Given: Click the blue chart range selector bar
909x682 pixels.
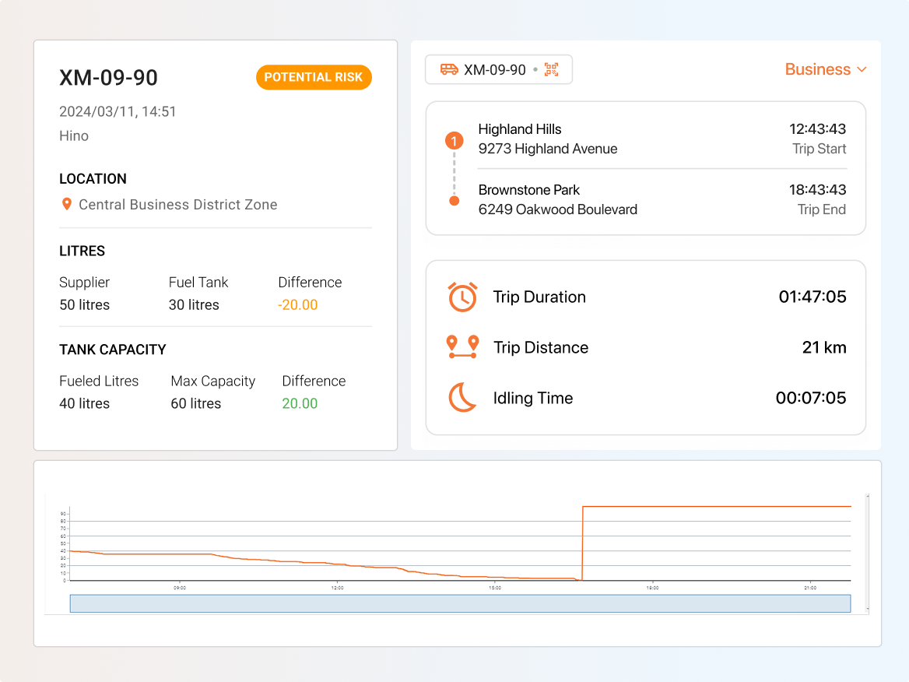Looking at the screenshot, I should pos(460,603).
